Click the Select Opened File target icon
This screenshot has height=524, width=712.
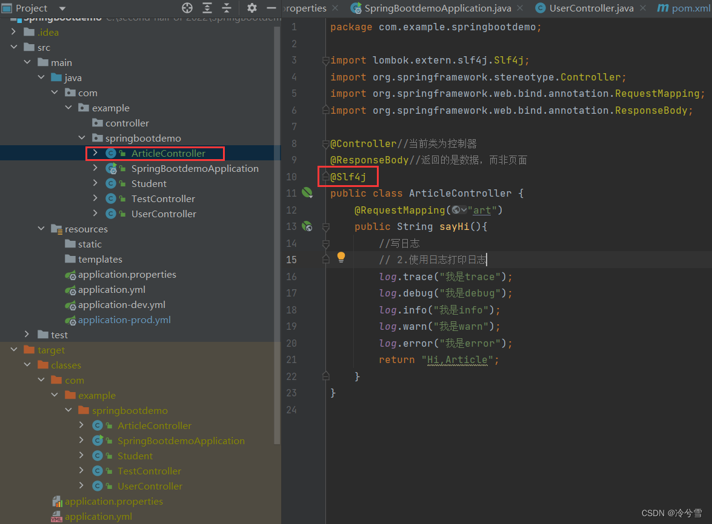(x=187, y=8)
